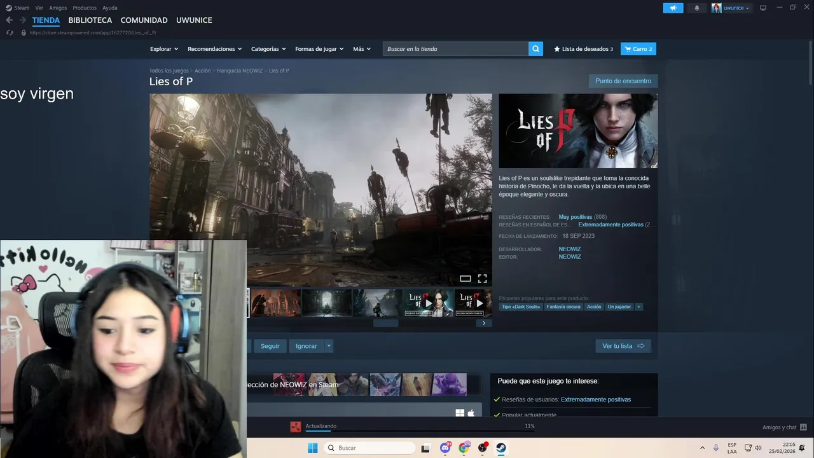Viewport: 814px width, 458px height.
Task: Select the Un jugador tag
Action: (x=619, y=307)
